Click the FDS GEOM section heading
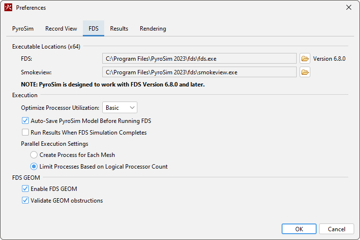This screenshot has width=360, height=240. (x=26, y=177)
